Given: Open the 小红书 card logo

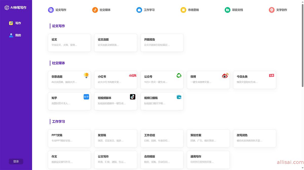Looking at the screenshot, I should point(132,75).
